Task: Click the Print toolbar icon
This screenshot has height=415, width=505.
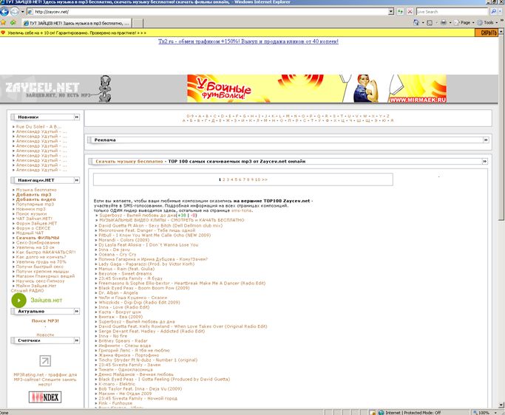Action: click(444, 22)
